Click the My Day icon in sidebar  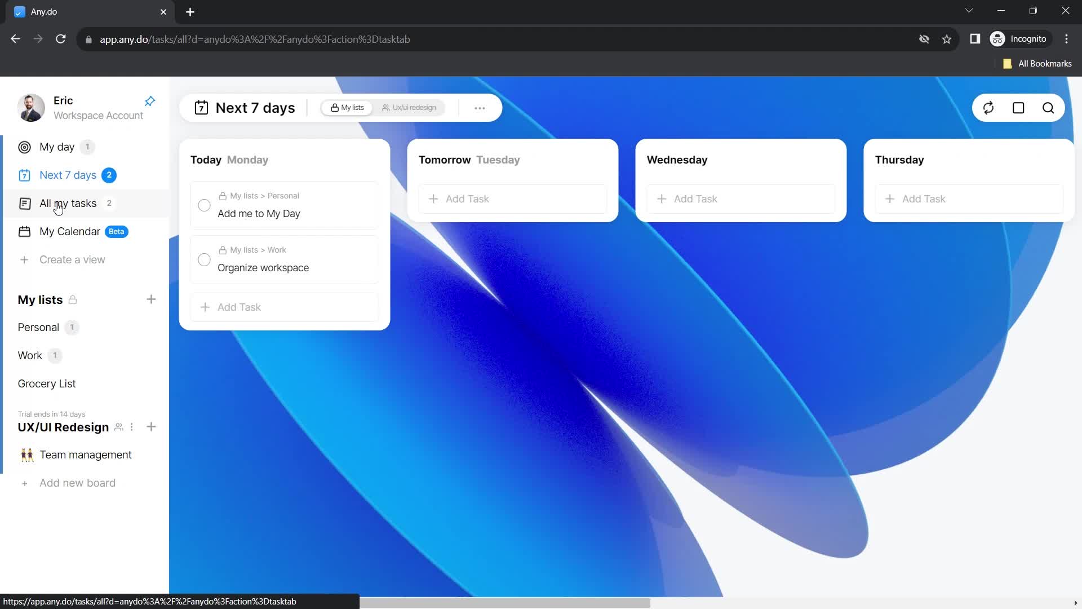(24, 147)
